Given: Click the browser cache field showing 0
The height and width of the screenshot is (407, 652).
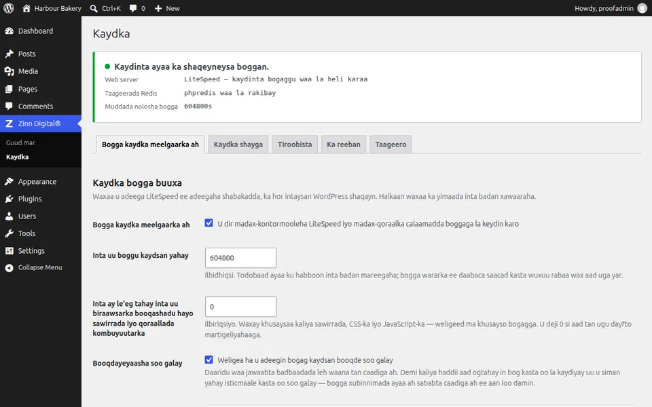Looking at the screenshot, I should pos(240,307).
